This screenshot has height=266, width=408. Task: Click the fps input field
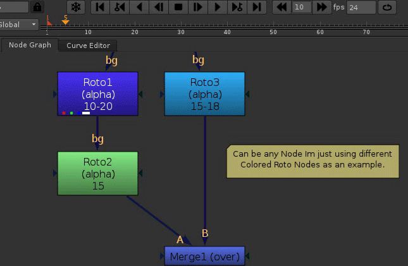pos(360,8)
